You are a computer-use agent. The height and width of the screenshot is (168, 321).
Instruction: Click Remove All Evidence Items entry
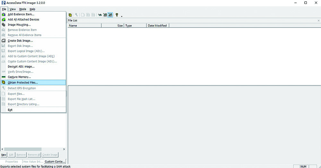pyautogui.click(x=33, y=35)
